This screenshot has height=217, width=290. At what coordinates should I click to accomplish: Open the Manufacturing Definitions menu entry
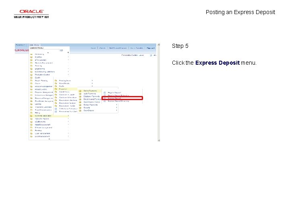pos(45,72)
